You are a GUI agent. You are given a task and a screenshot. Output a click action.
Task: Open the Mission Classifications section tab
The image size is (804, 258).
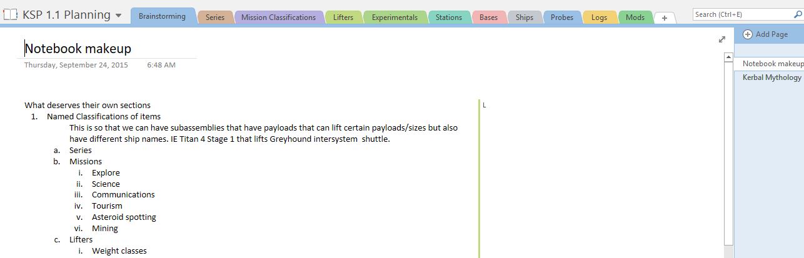(278, 17)
